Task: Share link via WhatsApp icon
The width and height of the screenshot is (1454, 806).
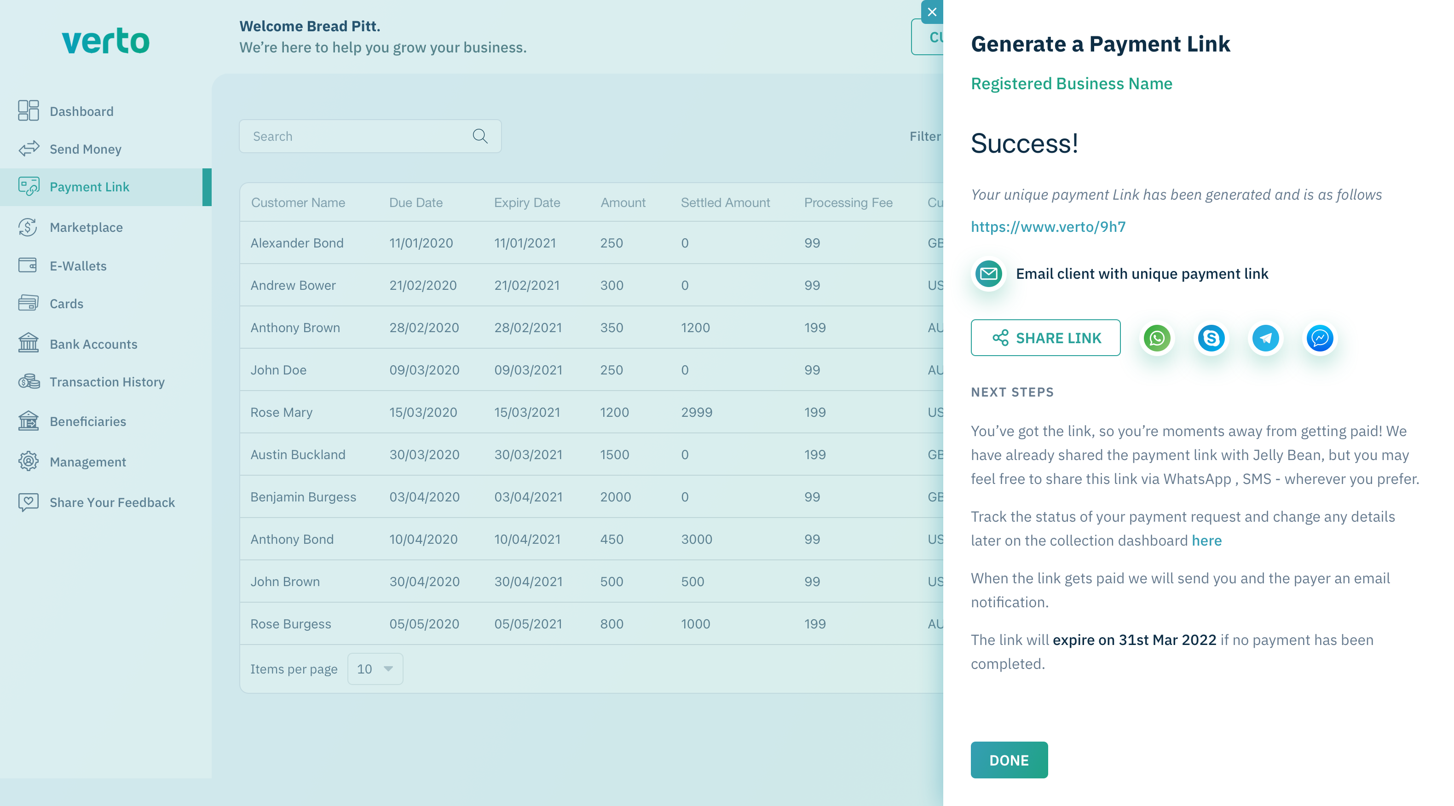Action: (x=1157, y=338)
